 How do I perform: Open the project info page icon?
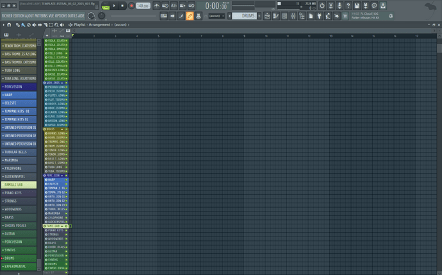(311, 16)
